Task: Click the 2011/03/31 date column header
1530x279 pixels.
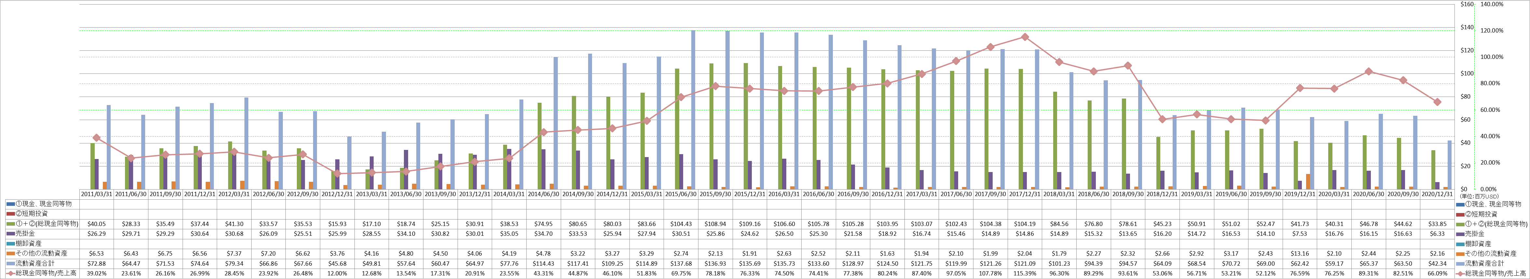Action: pos(97,194)
